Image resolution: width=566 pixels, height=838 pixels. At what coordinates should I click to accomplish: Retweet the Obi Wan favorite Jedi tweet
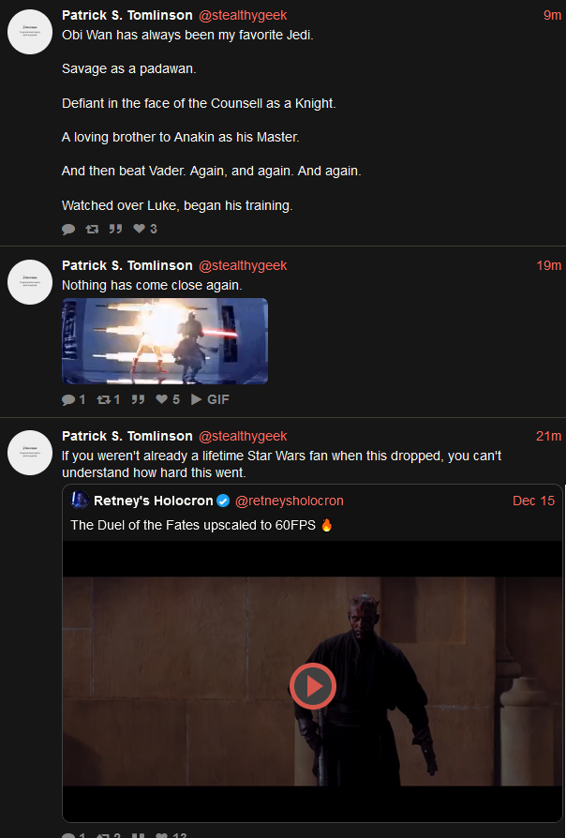[x=92, y=230]
